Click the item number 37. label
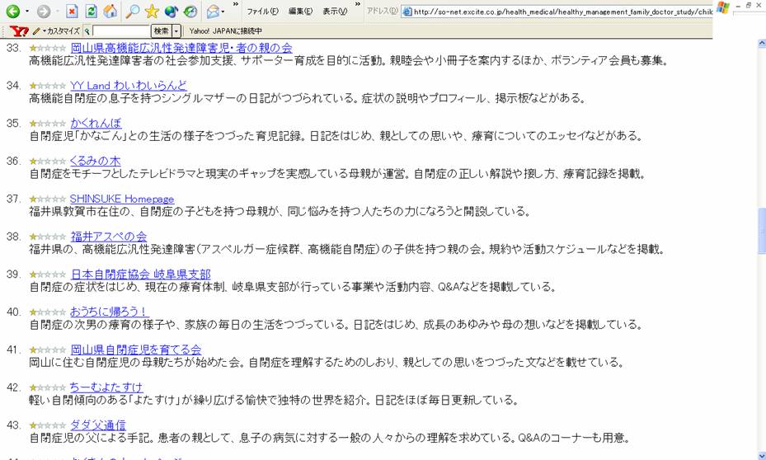This screenshot has height=460, width=766. (x=14, y=199)
